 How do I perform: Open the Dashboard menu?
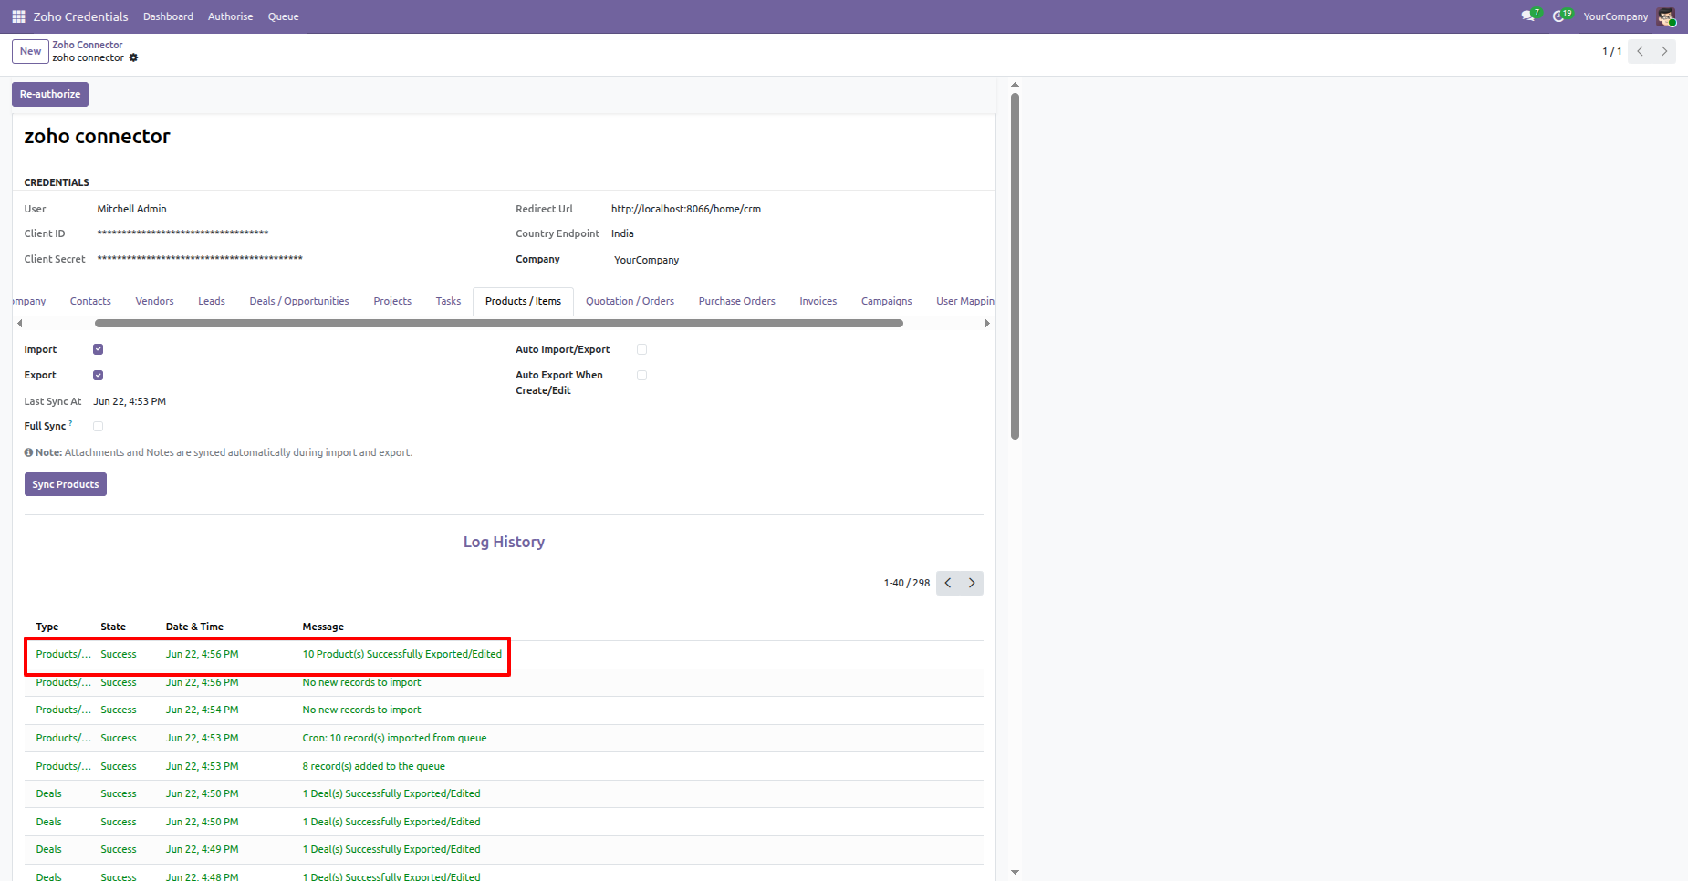(168, 16)
